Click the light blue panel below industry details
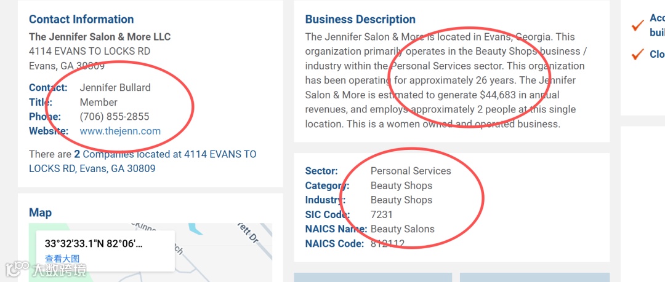 pos(373,277)
